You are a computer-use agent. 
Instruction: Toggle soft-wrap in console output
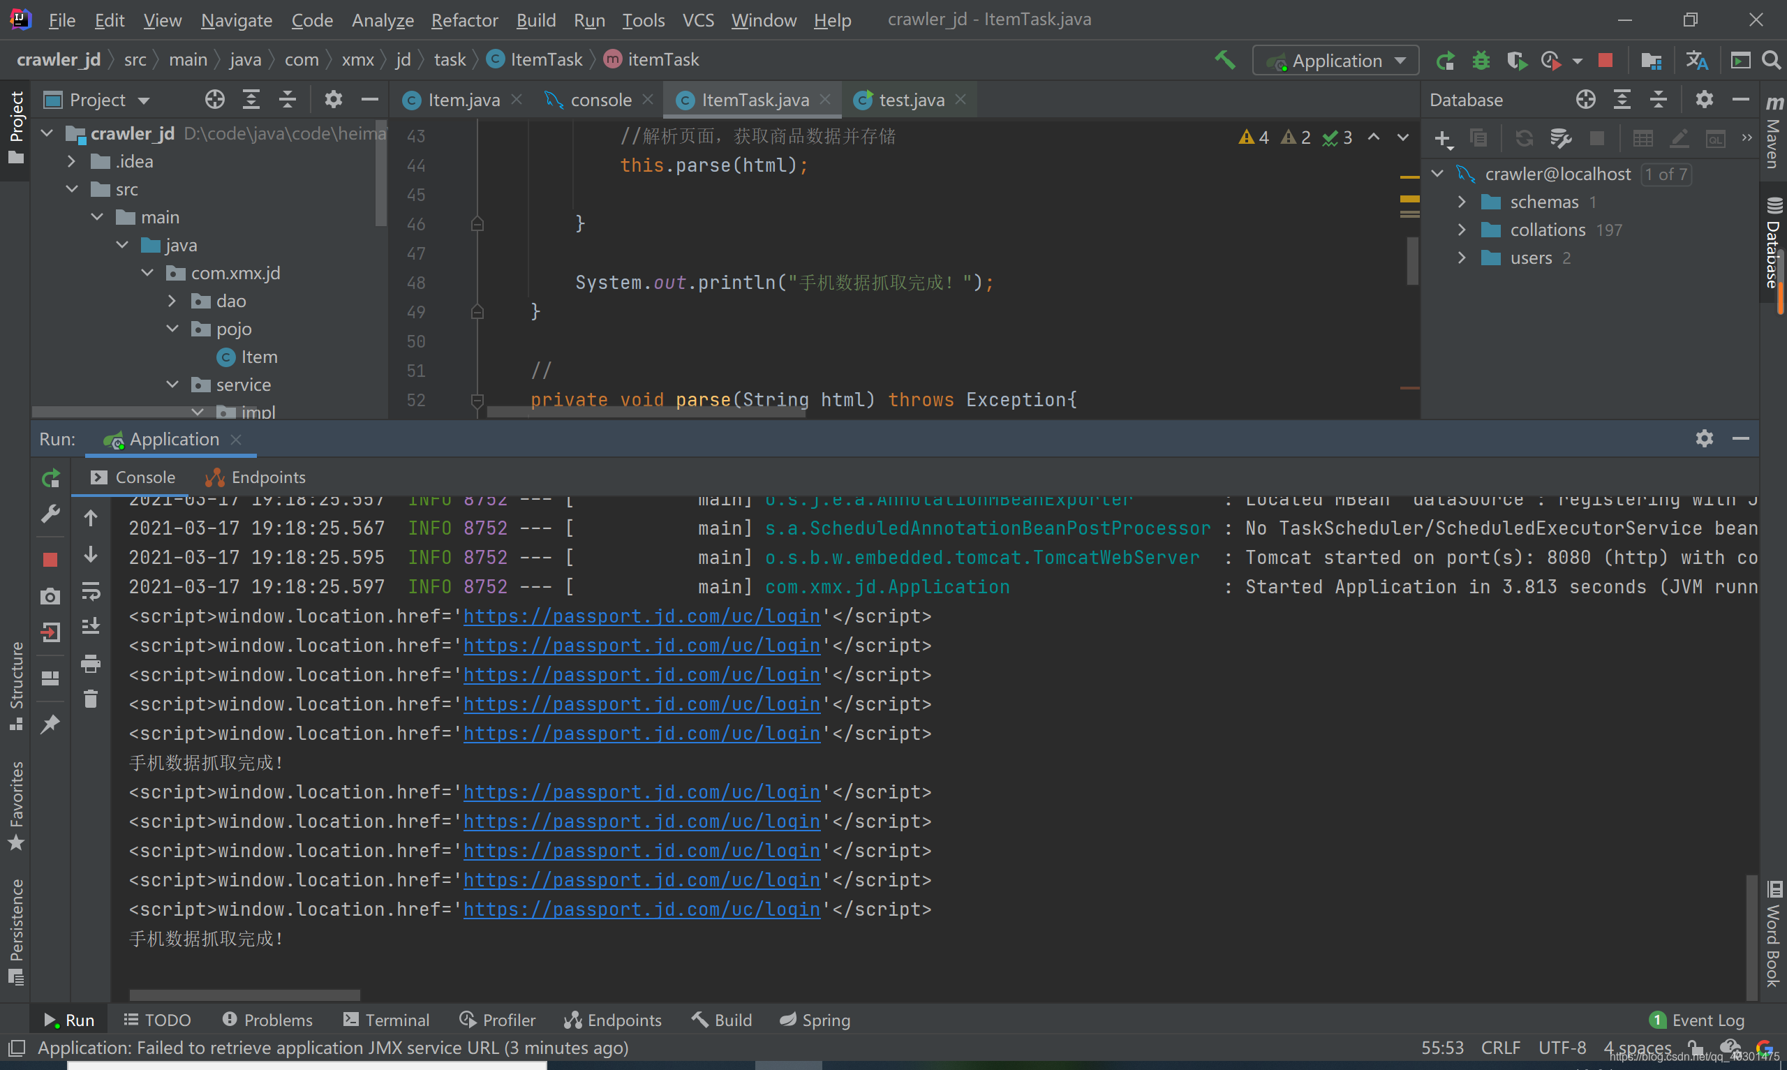pyautogui.click(x=90, y=591)
